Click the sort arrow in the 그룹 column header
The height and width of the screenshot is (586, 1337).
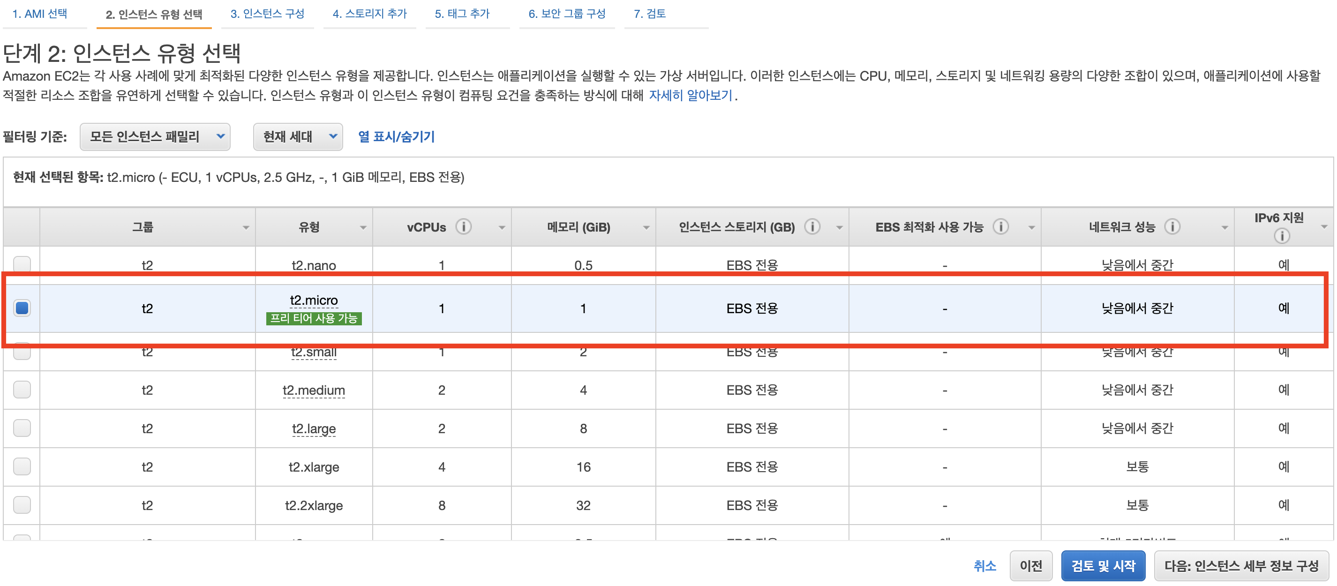pos(246,228)
